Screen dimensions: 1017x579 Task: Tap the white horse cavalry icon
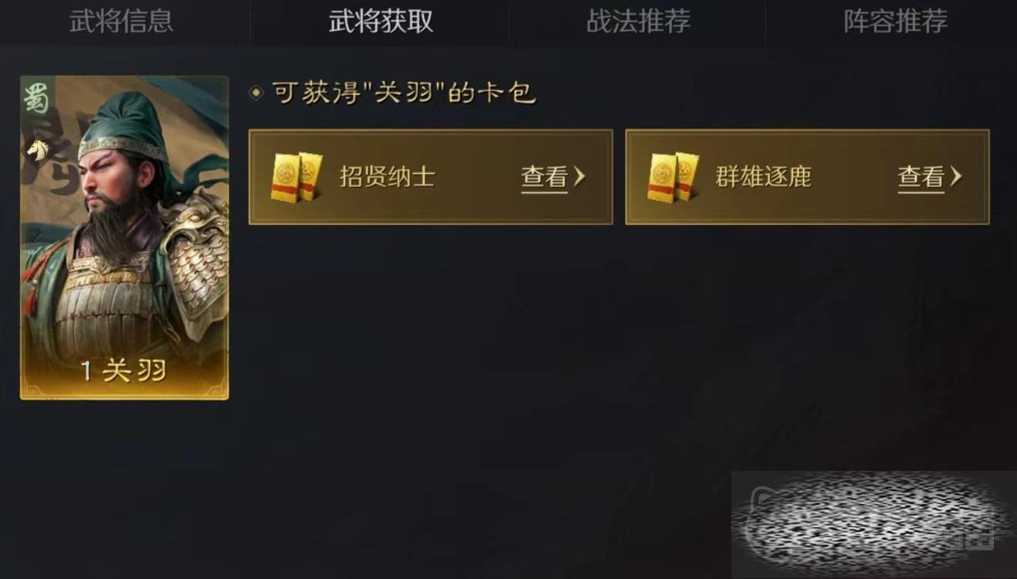36,149
